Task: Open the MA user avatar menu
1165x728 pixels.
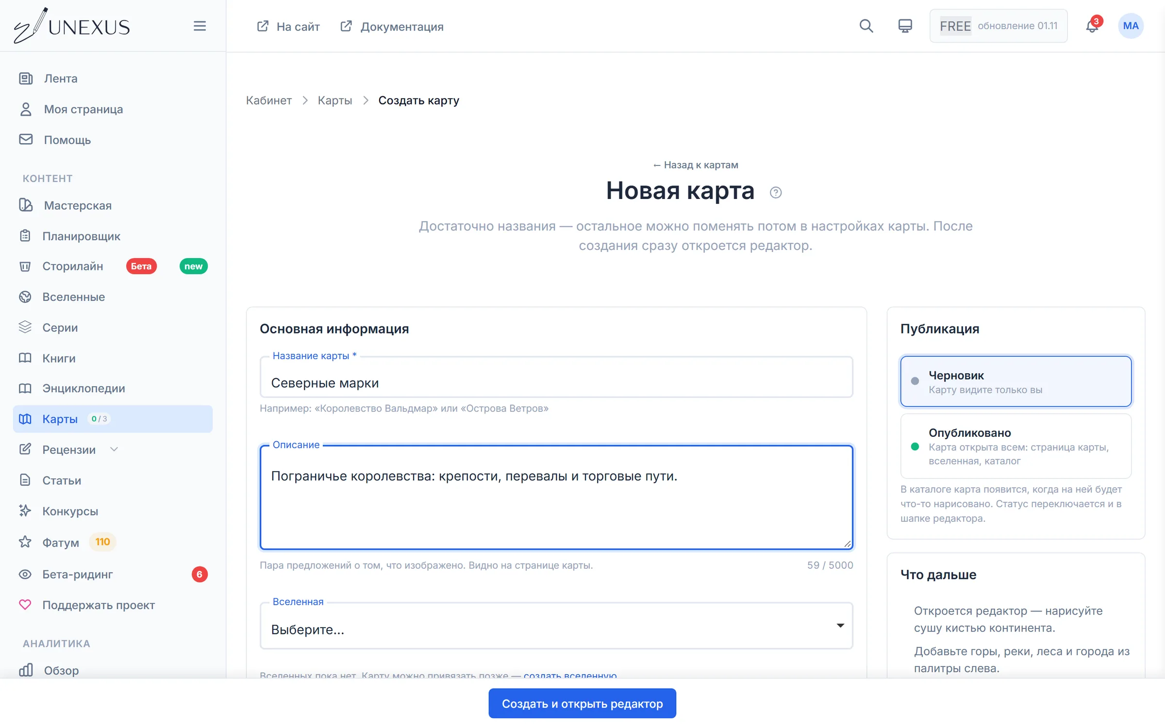Action: 1131,26
